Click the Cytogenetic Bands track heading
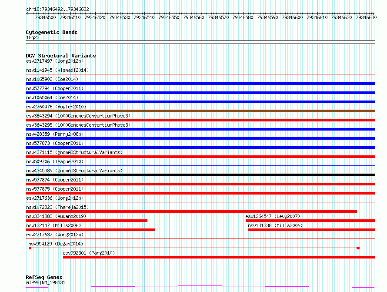The image size is (387, 292). 52,32
